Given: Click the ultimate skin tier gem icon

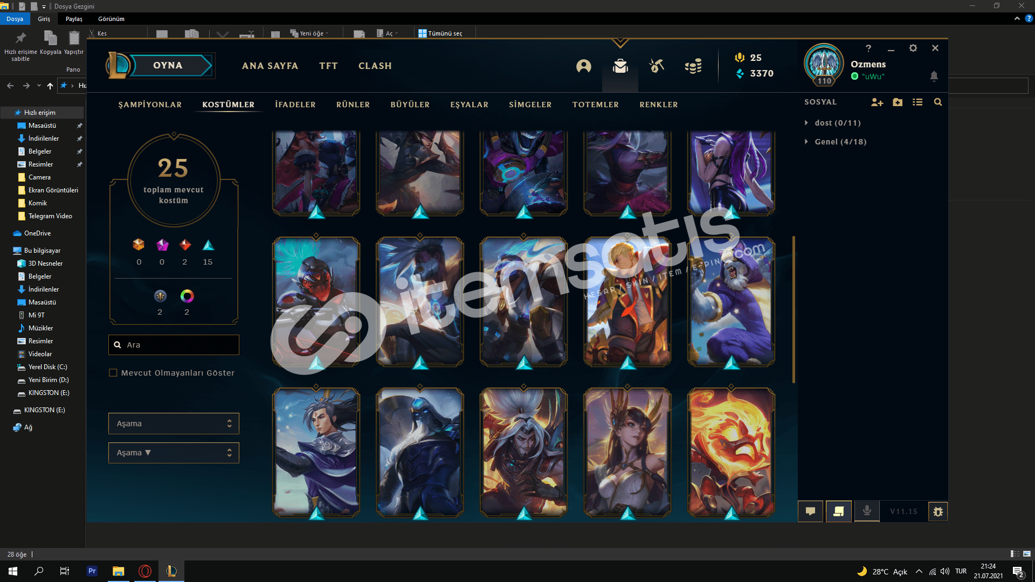Looking at the screenshot, I should [139, 245].
